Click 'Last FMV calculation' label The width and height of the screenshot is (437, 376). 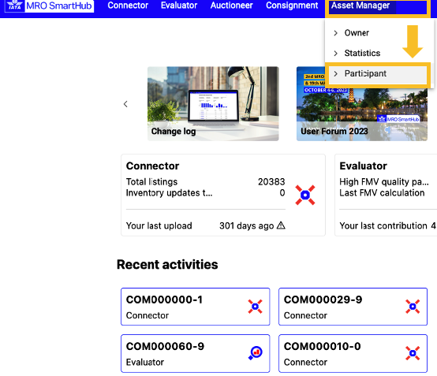pos(382,193)
